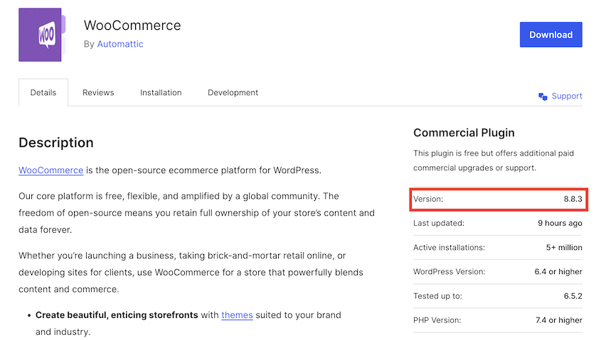Open the Installation tab
Image resolution: width=601 pixels, height=340 pixels.
(161, 92)
